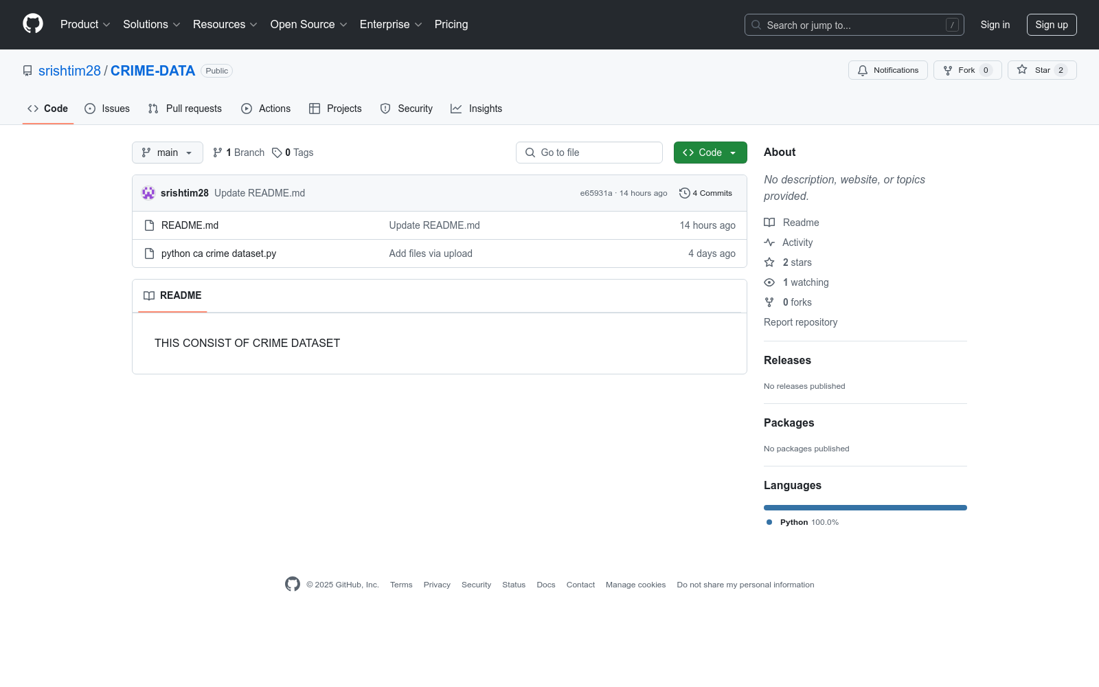Click the srishtim28 avatar in commit row
Screen dimensions: 1099x687
pyautogui.click(x=148, y=193)
